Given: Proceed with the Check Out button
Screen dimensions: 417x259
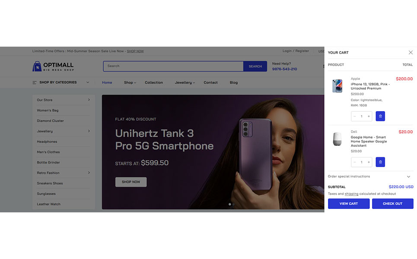Looking at the screenshot, I should pos(392,204).
